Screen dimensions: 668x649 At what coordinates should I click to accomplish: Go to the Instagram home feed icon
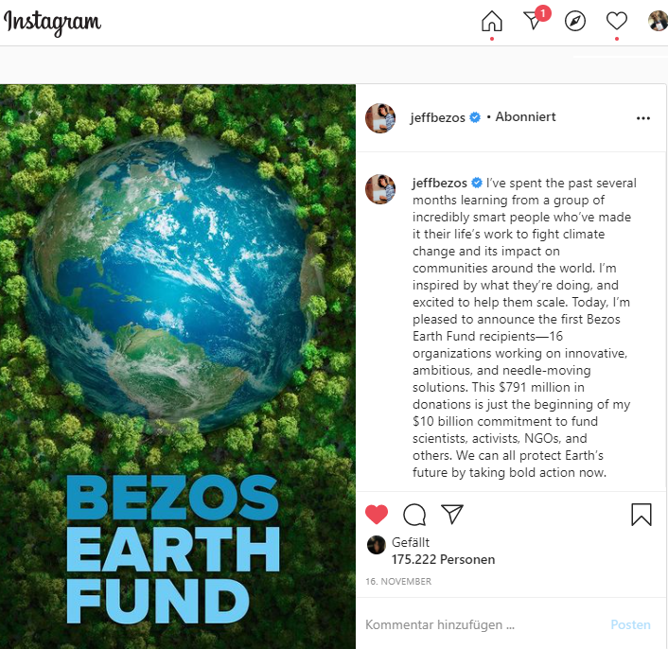pyautogui.click(x=492, y=22)
